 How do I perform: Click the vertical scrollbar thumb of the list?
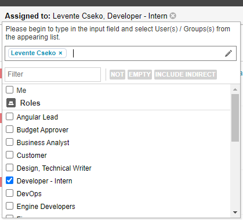tap(235, 118)
